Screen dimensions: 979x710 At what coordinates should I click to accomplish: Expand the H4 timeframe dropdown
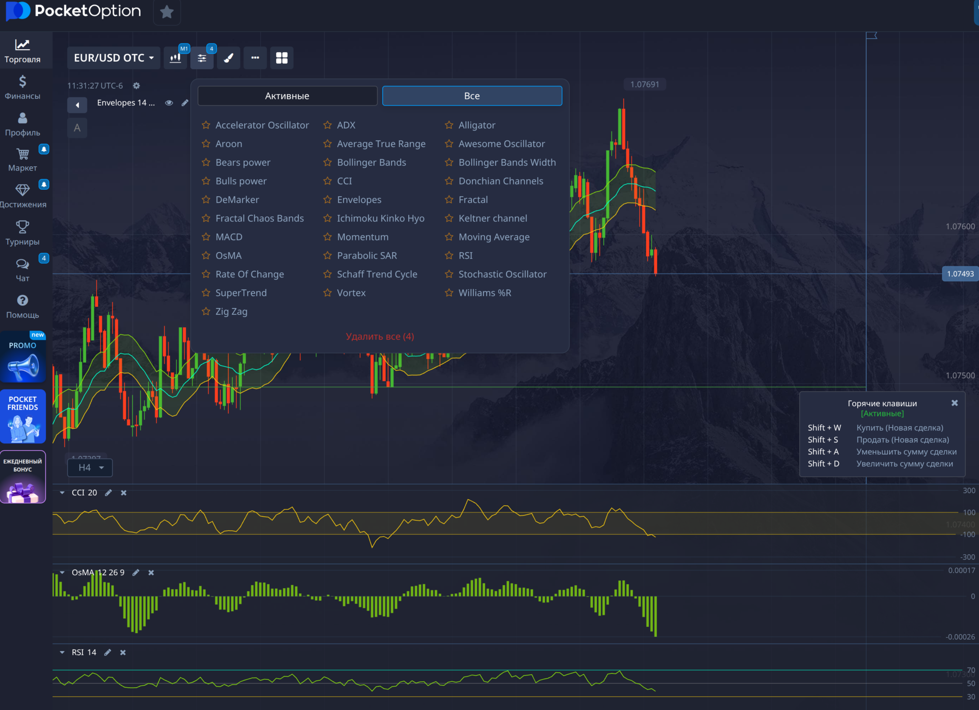pos(90,468)
